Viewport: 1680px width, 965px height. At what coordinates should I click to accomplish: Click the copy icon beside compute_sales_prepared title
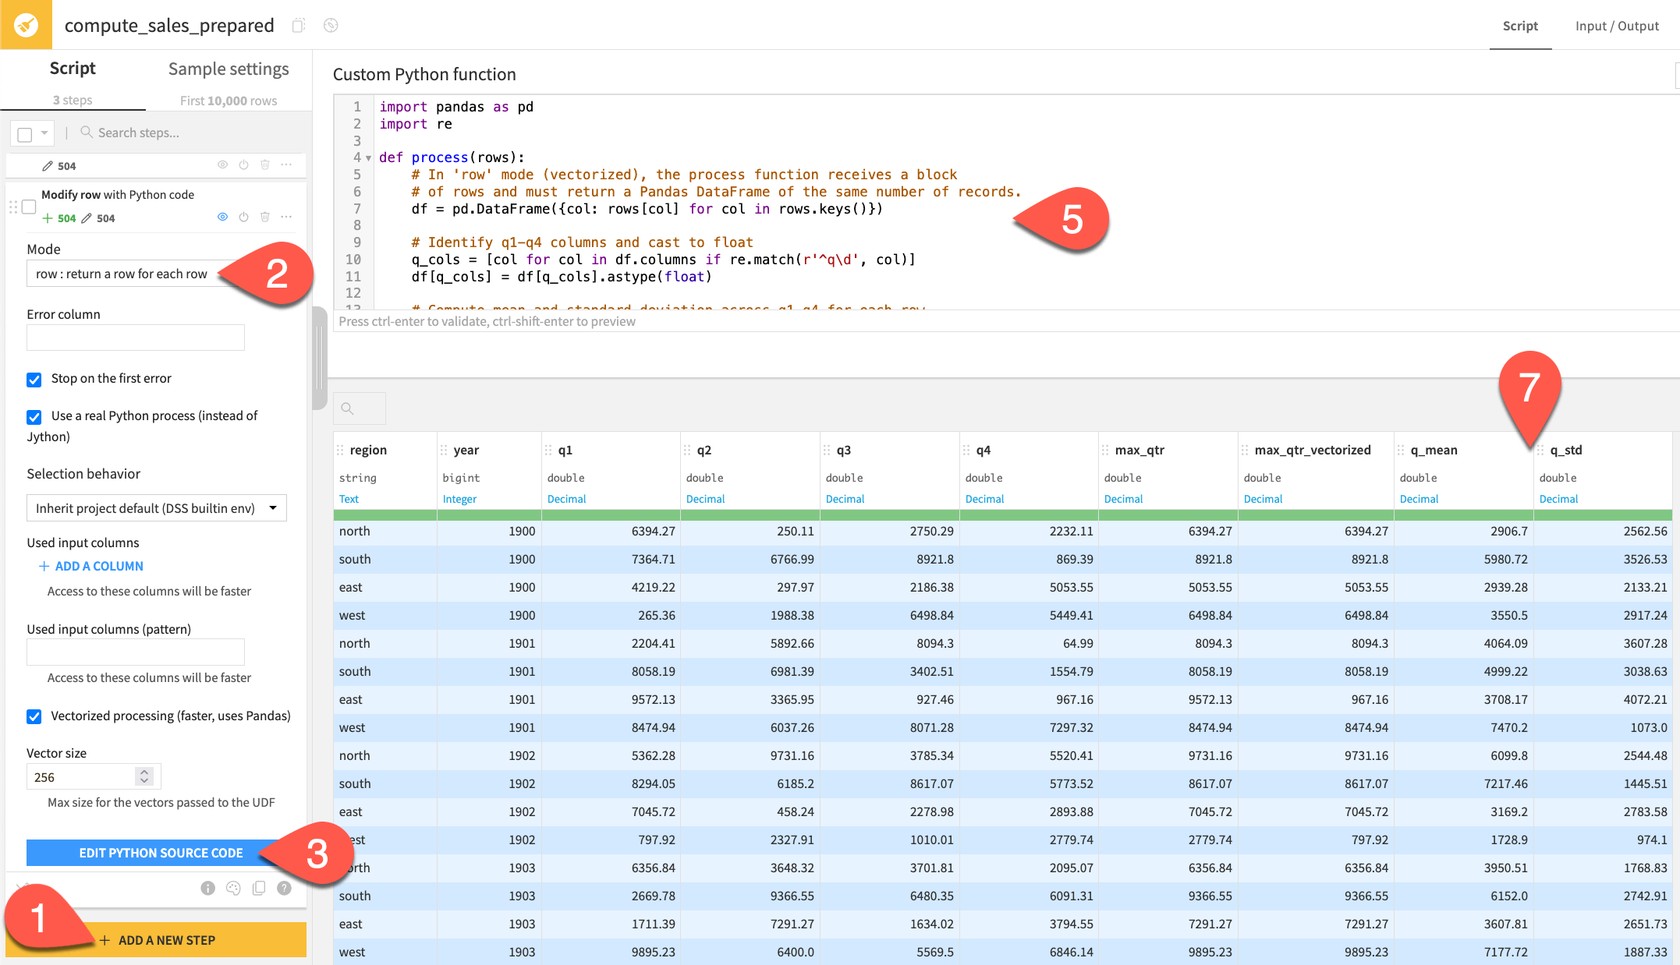click(298, 26)
